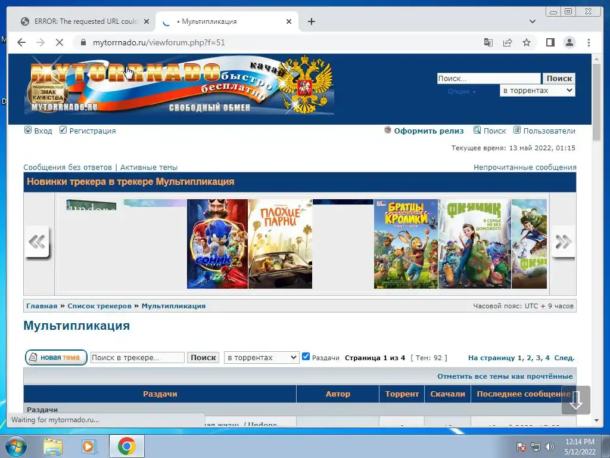Uncheck the Раздачи checkbox
The height and width of the screenshot is (458, 610).
pos(306,357)
